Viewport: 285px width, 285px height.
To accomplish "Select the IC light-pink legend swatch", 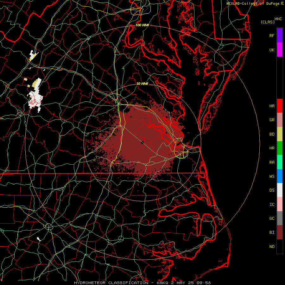I will [x=280, y=204].
